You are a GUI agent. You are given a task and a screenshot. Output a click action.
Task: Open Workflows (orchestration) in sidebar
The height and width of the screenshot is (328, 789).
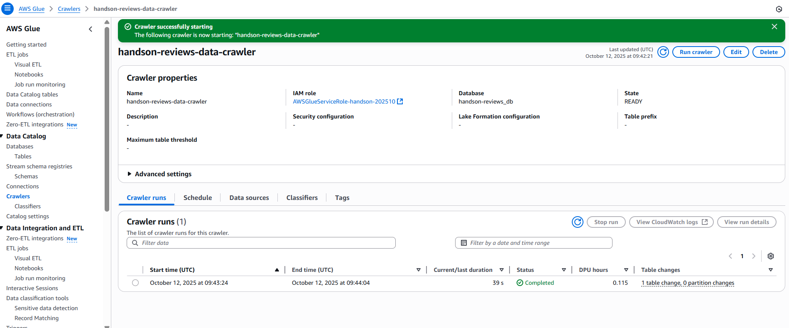[40, 114]
